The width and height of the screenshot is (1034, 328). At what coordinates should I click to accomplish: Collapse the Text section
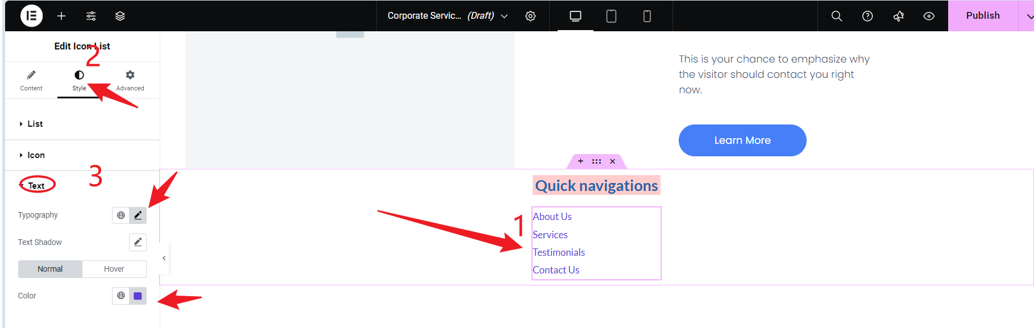82,185
